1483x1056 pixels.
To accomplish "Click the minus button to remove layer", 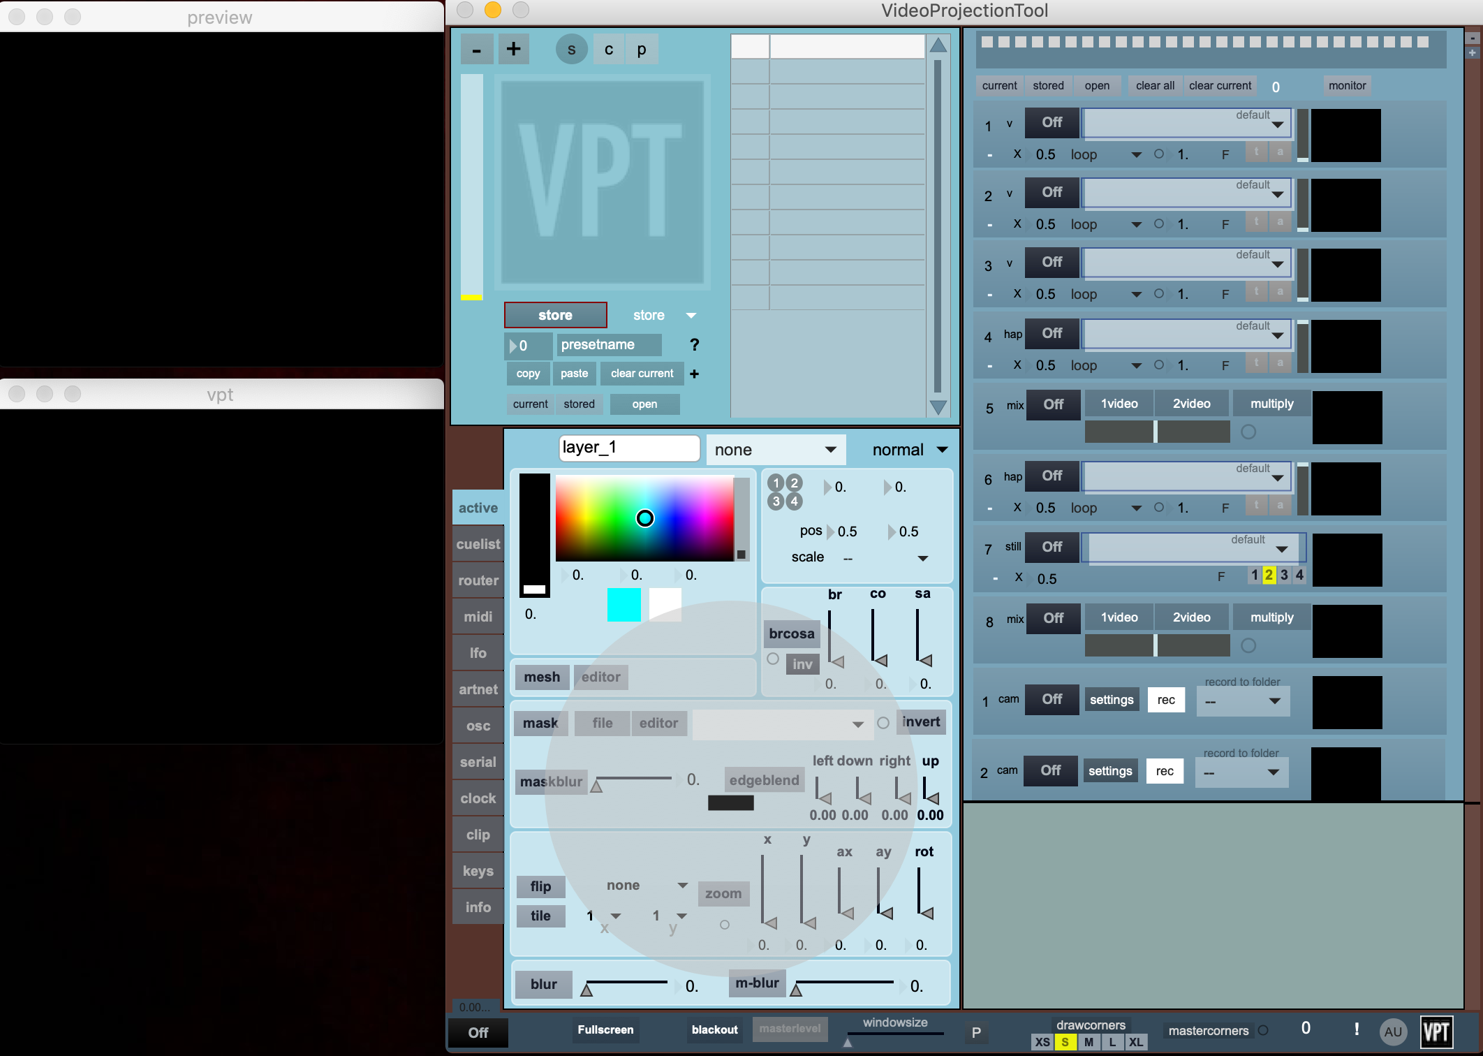I will click(477, 49).
